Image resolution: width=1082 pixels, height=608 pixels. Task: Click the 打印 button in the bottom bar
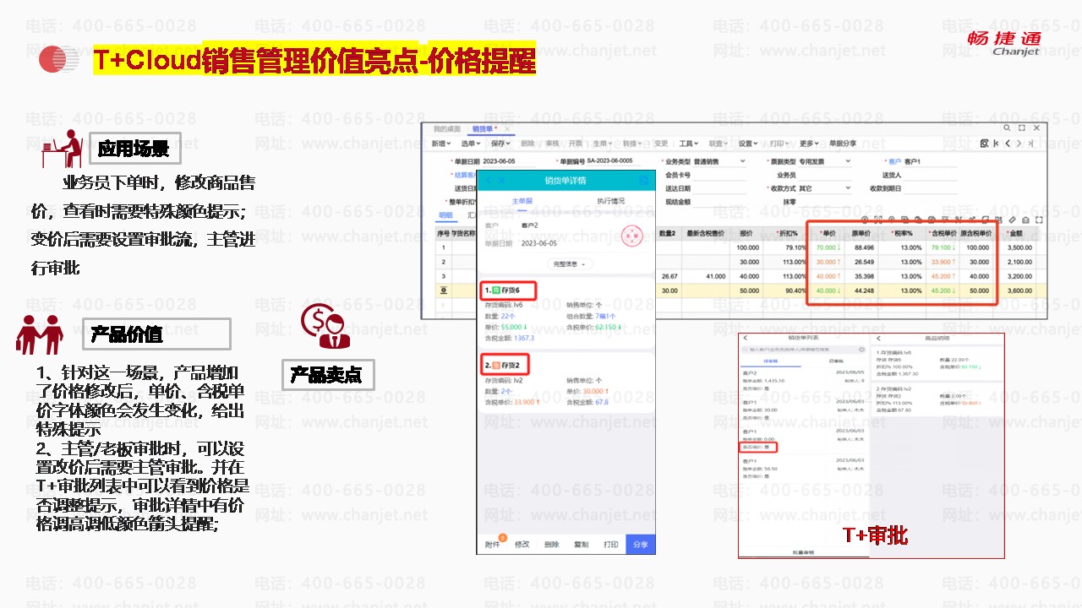pyautogui.click(x=610, y=545)
